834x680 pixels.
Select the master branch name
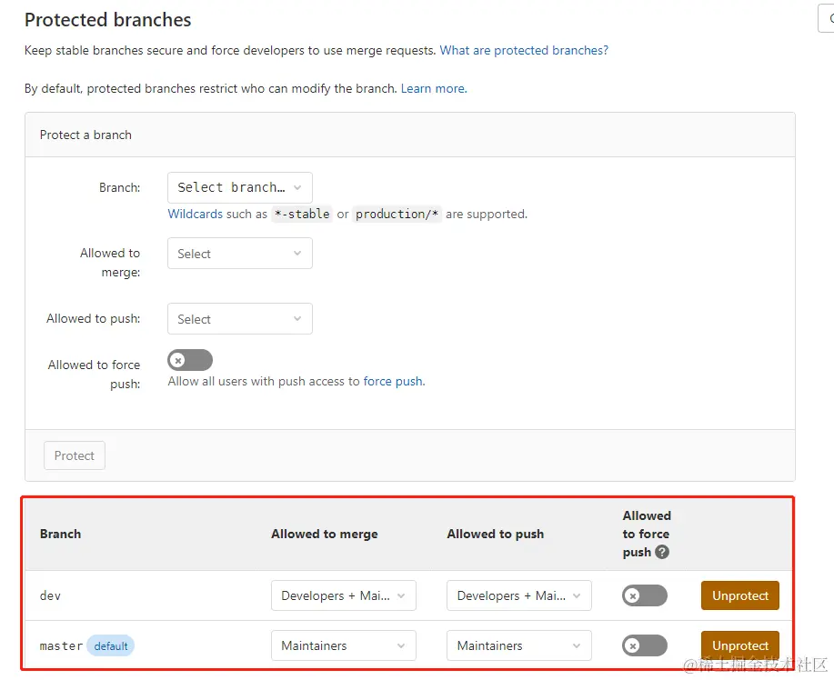pos(61,646)
